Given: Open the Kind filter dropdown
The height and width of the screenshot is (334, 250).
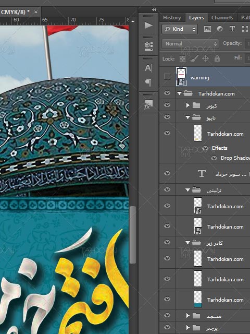Looking at the screenshot, I should [x=180, y=29].
